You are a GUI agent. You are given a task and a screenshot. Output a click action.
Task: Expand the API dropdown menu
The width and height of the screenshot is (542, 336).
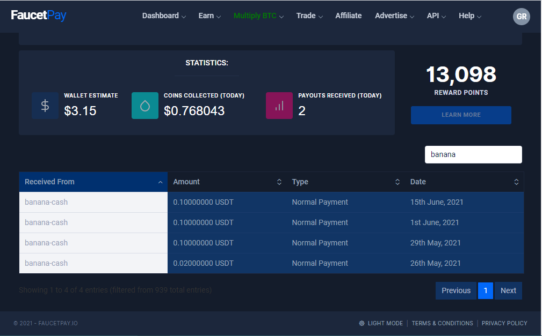436,16
